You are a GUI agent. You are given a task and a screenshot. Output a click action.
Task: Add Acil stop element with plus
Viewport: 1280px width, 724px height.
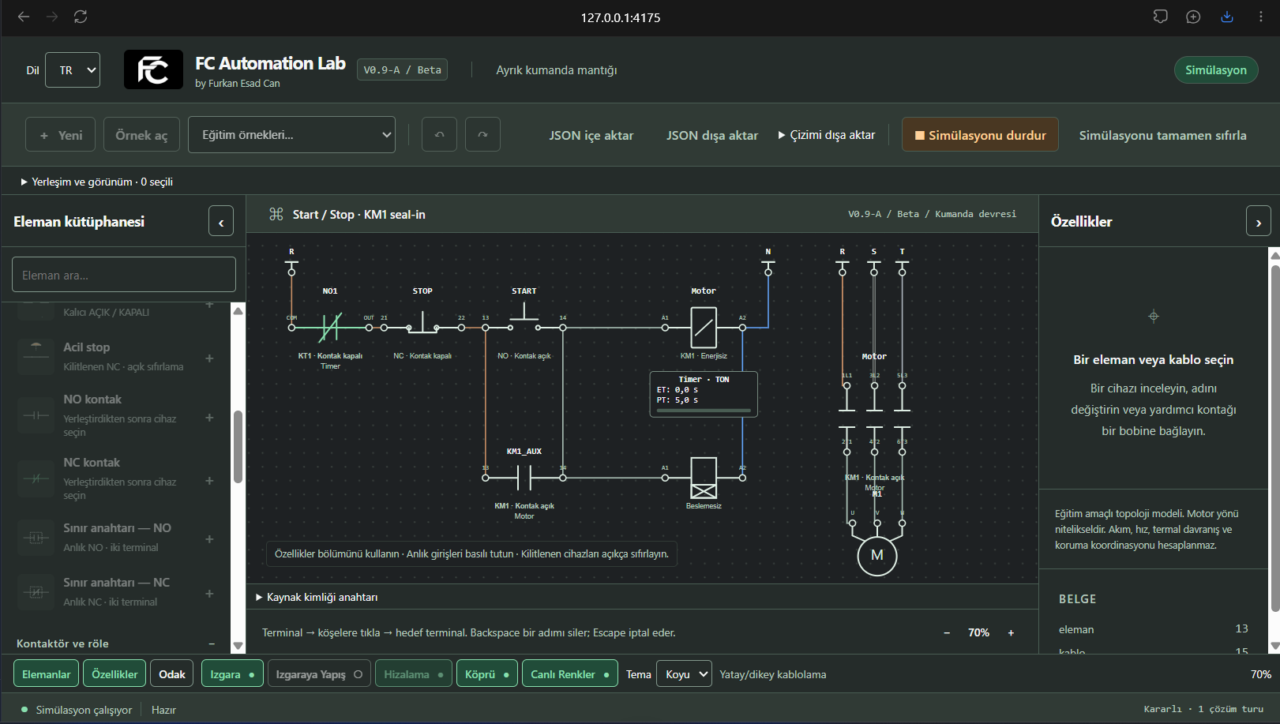[x=209, y=358]
